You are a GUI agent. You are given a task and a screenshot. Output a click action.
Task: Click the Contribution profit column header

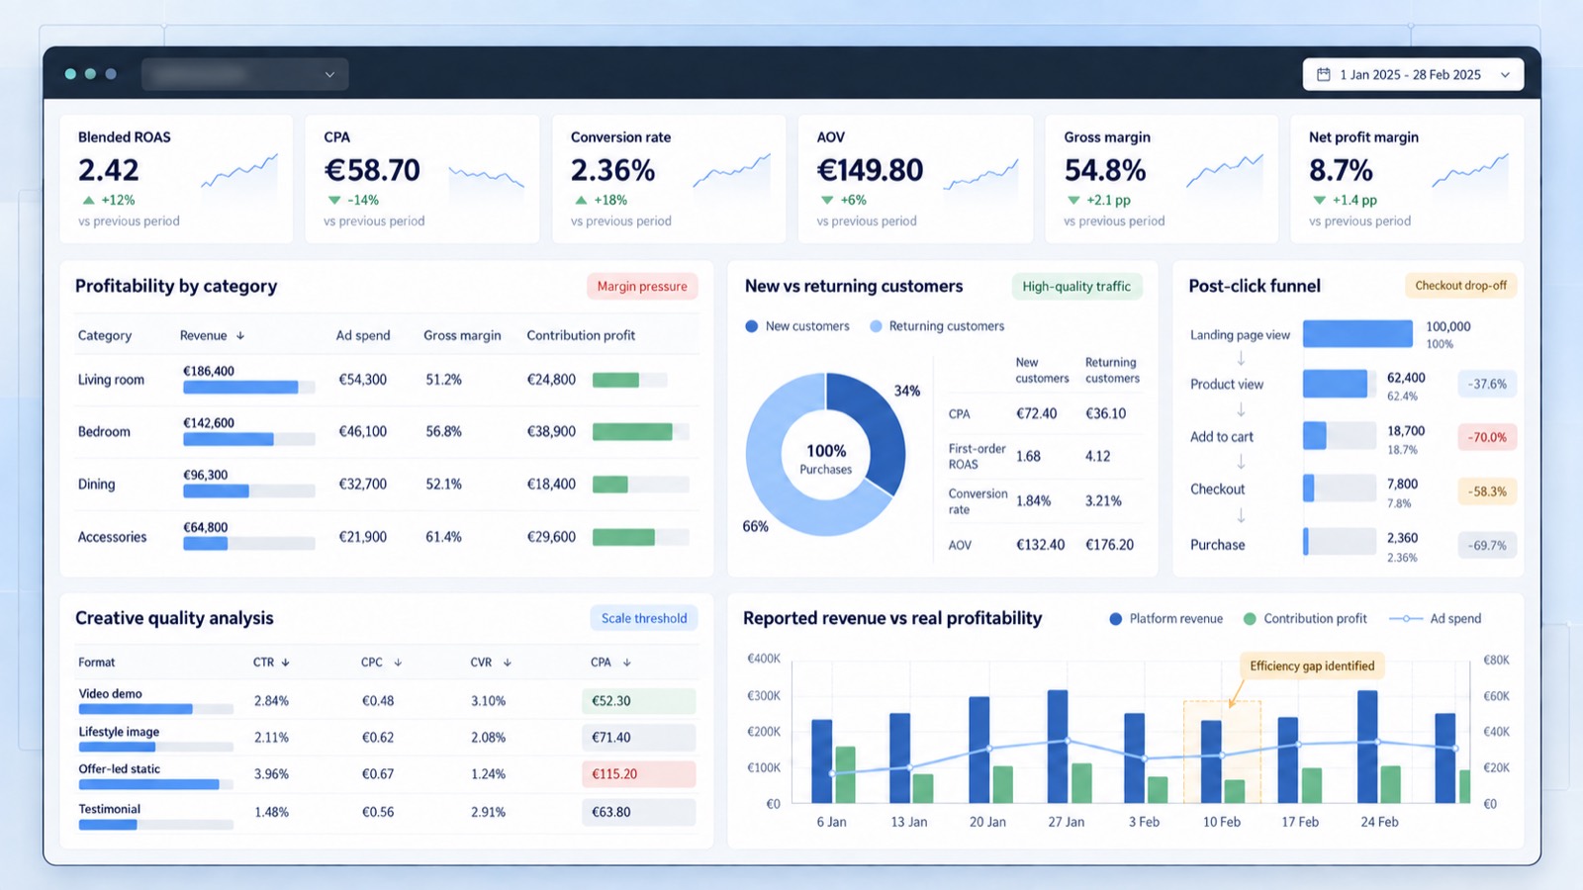(581, 335)
